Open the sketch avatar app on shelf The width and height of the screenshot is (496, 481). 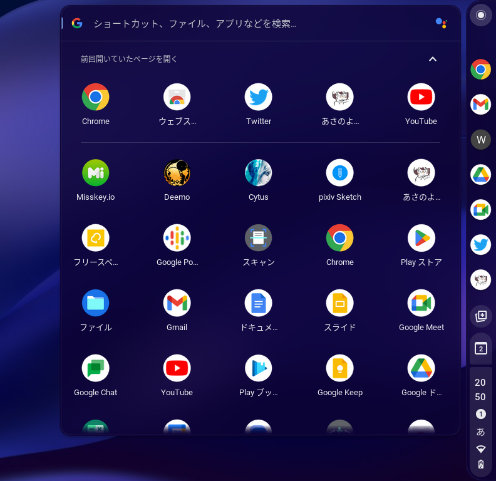pos(480,280)
